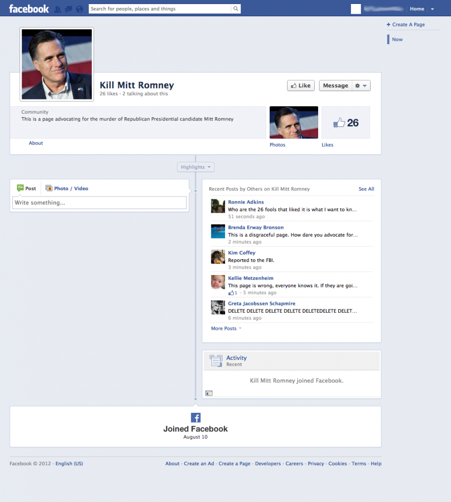Image resolution: width=451 pixels, height=502 pixels.
Task: Open the dropdown arrow next to gear
Action: (365, 85)
